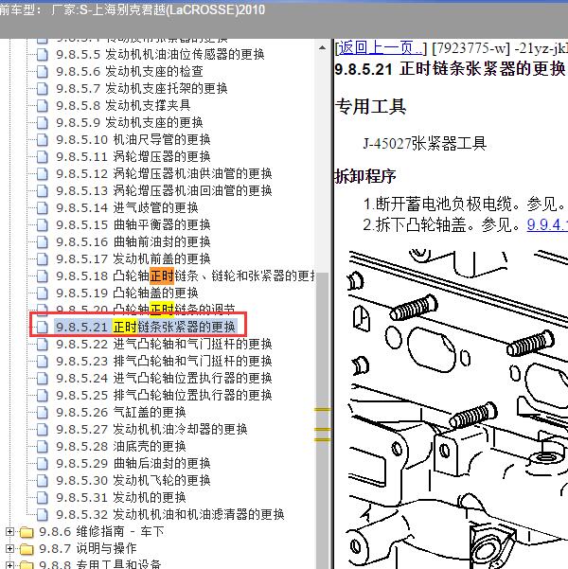This screenshot has width=568, height=569.
Task: Click the engine diagram illustration
Action: 458,408
